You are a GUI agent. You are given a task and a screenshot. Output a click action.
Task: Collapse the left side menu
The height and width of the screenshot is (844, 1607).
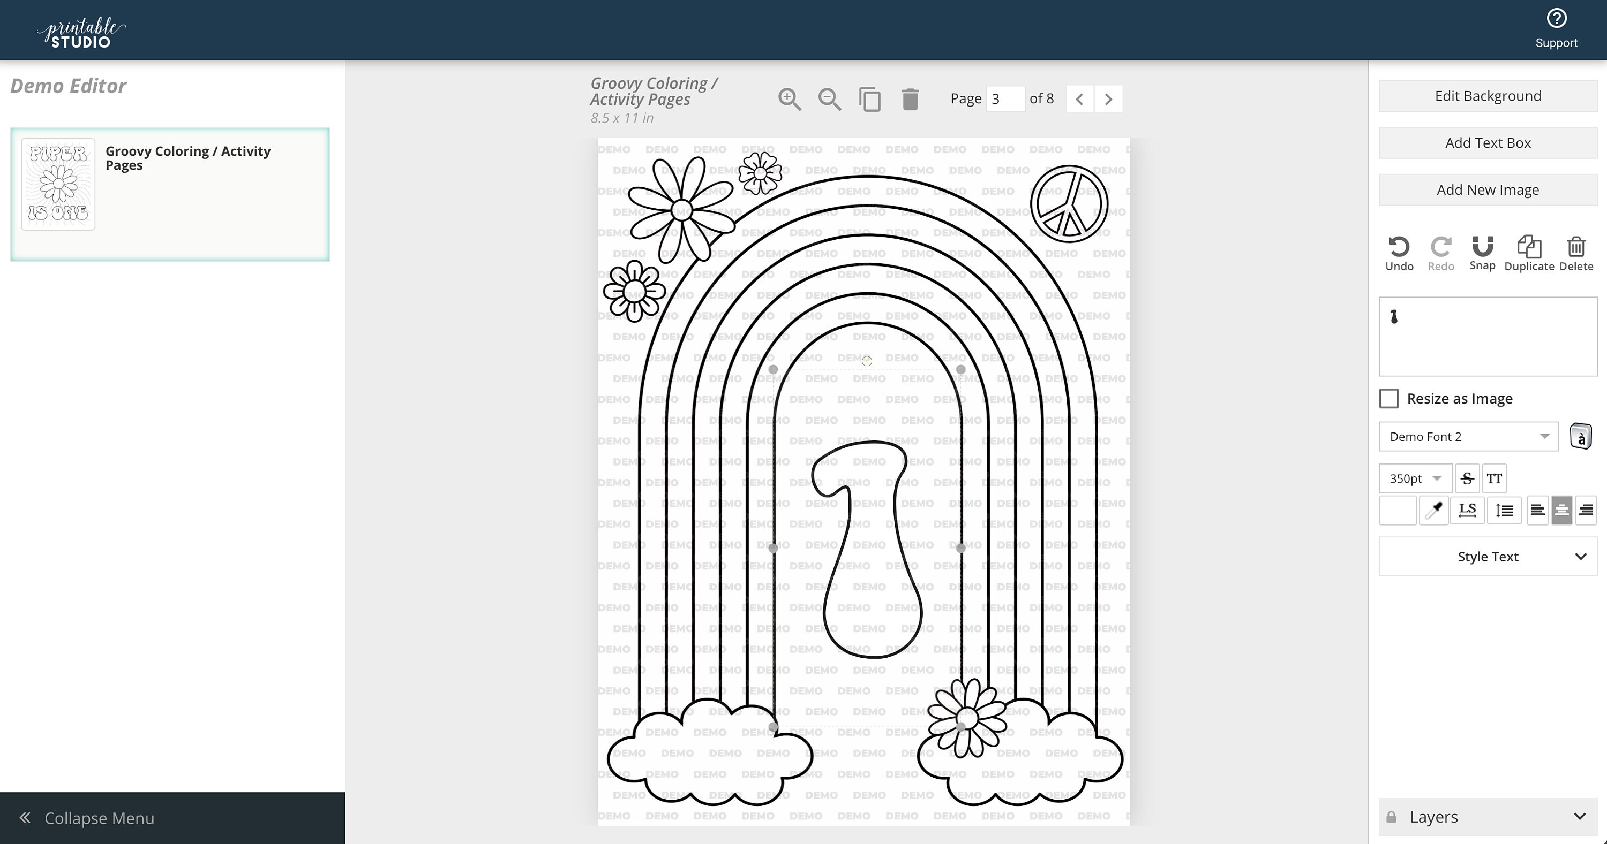click(172, 818)
